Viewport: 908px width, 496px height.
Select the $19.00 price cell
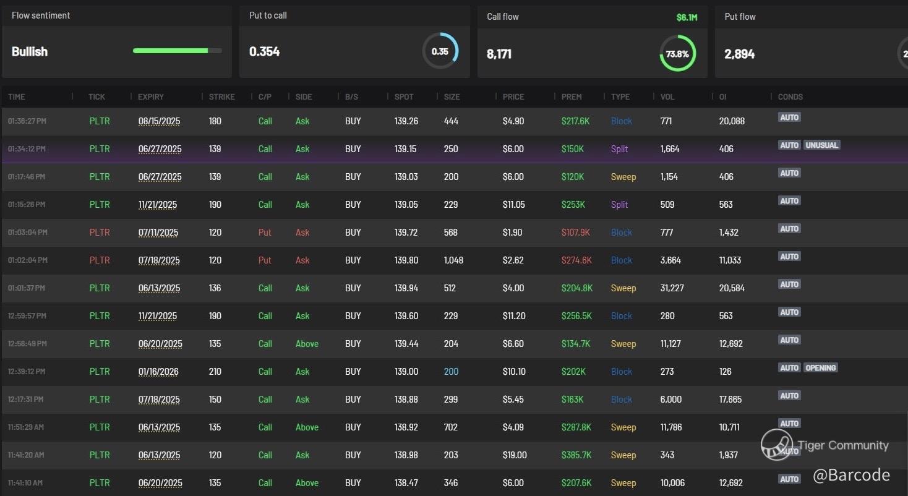coord(515,455)
